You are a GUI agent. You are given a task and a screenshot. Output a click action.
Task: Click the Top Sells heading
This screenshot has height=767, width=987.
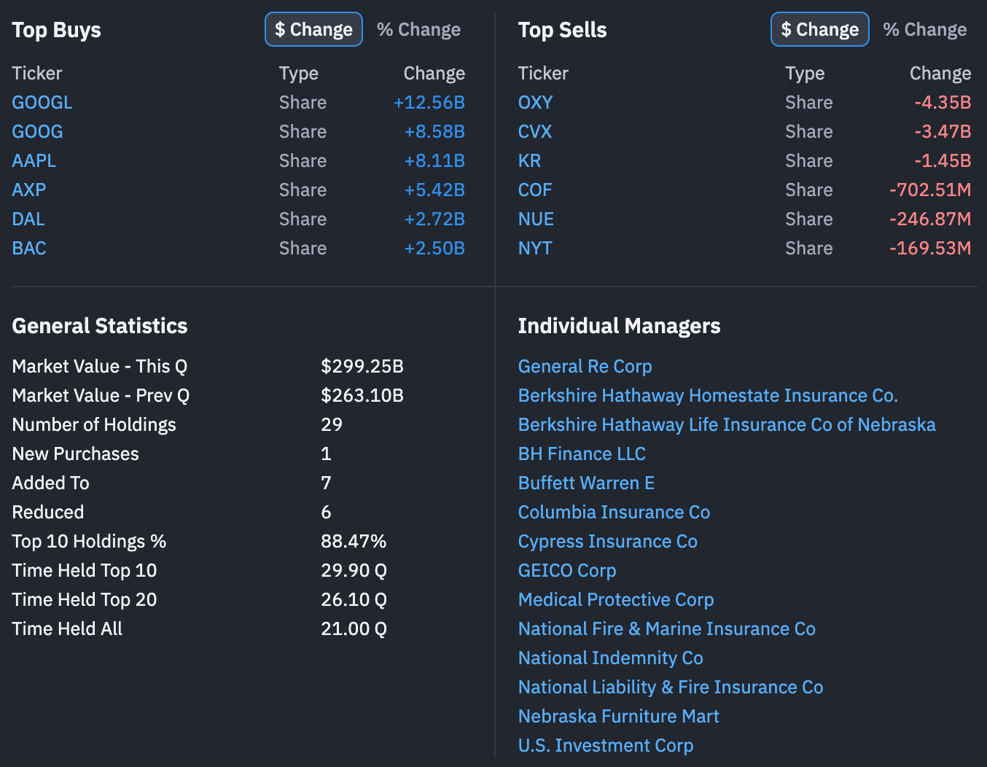(x=563, y=30)
